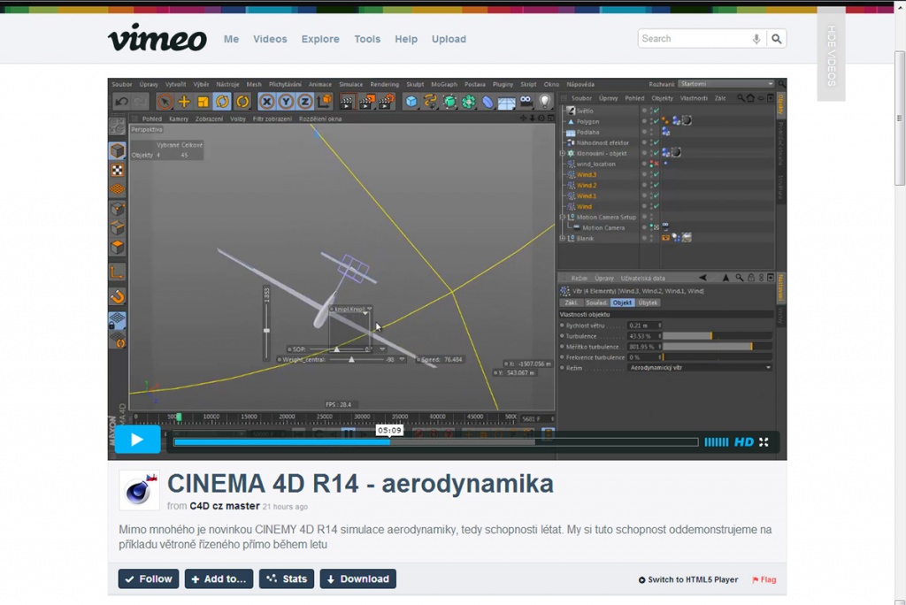Click the spline pen curve icon
This screenshot has height=605, width=906.
coord(430,103)
